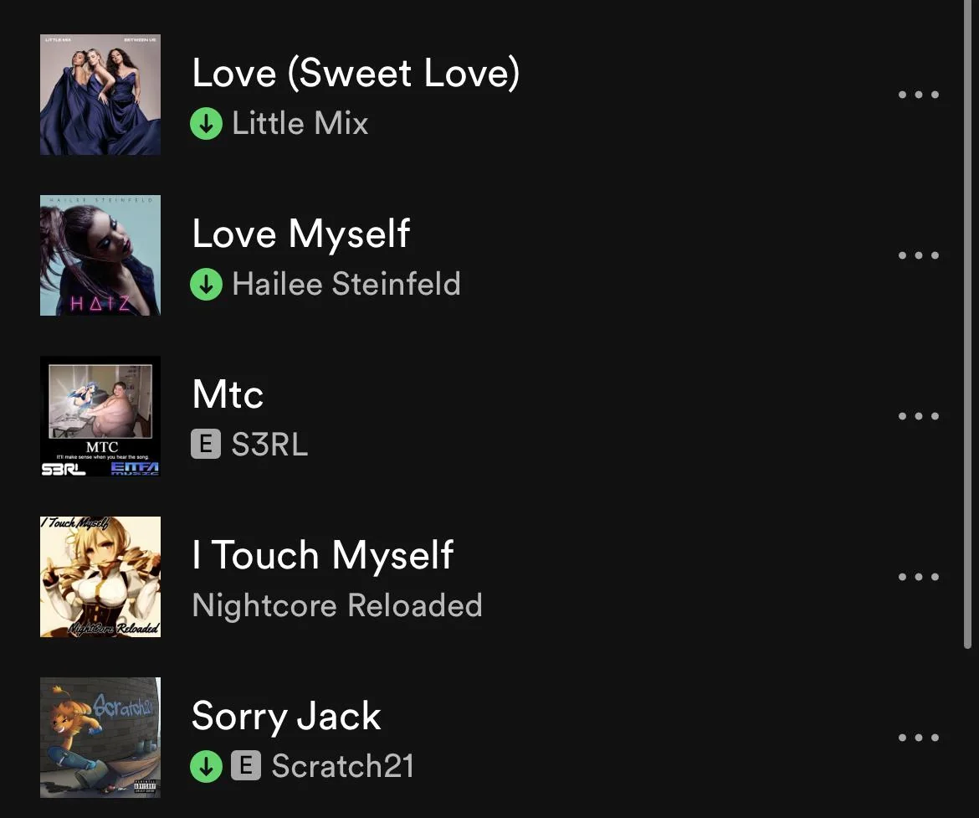Click the HAIZ album cover for Love Myself
The image size is (979, 818).
click(x=100, y=255)
